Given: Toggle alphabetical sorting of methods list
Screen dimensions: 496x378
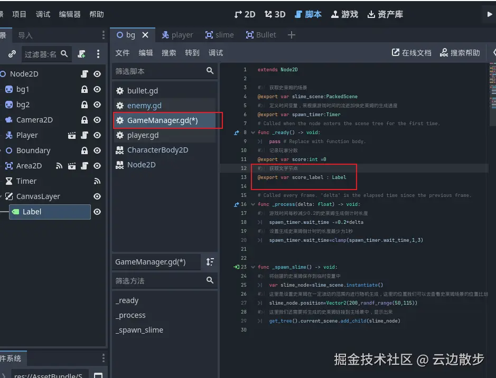Looking at the screenshot, I should click(210, 262).
